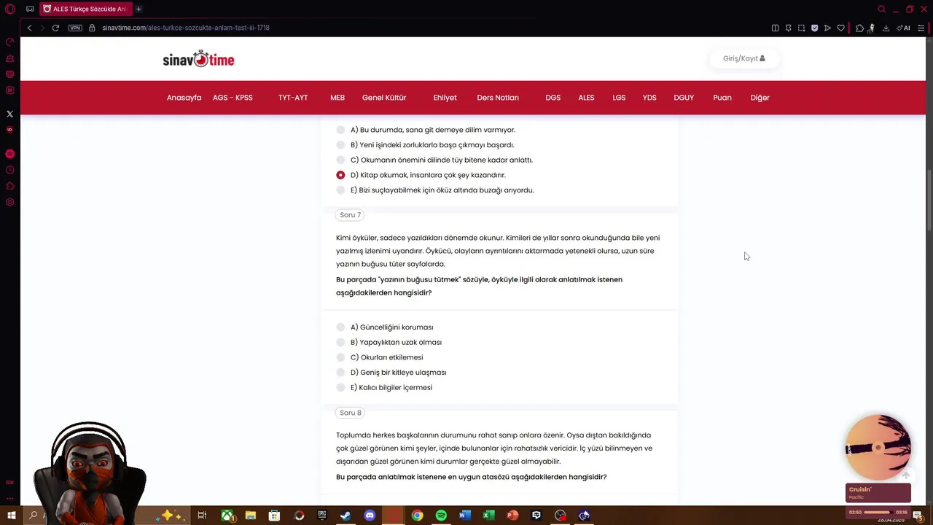Open the DGS navigation item
The height and width of the screenshot is (525, 933).
pyautogui.click(x=553, y=98)
